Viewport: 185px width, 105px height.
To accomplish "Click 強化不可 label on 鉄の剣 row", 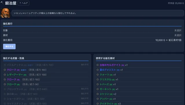I will (85, 94).
